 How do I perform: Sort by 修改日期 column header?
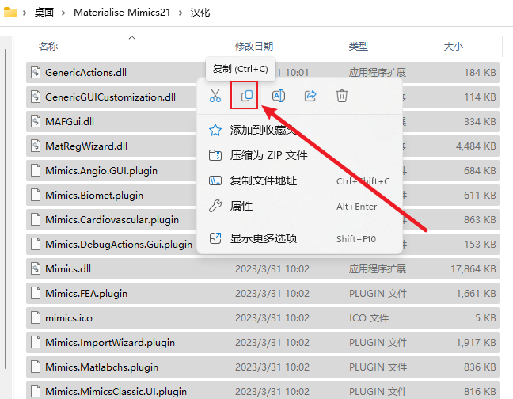coord(254,47)
